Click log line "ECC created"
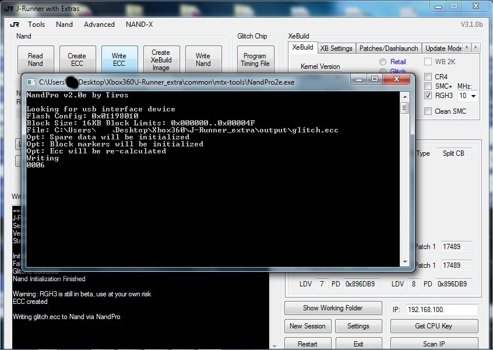493x350 pixels. [x=30, y=302]
